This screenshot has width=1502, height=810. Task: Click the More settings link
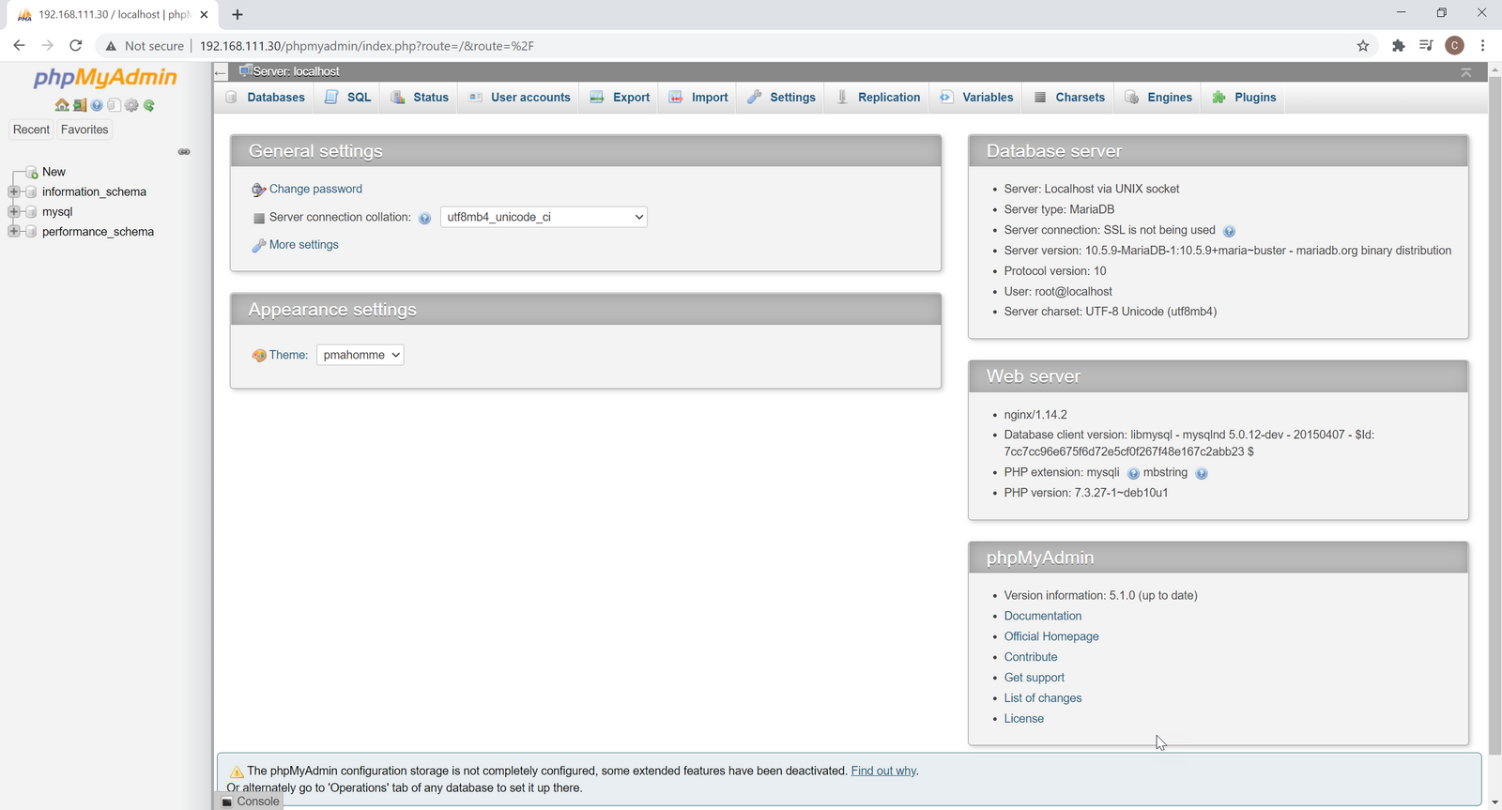pos(304,245)
